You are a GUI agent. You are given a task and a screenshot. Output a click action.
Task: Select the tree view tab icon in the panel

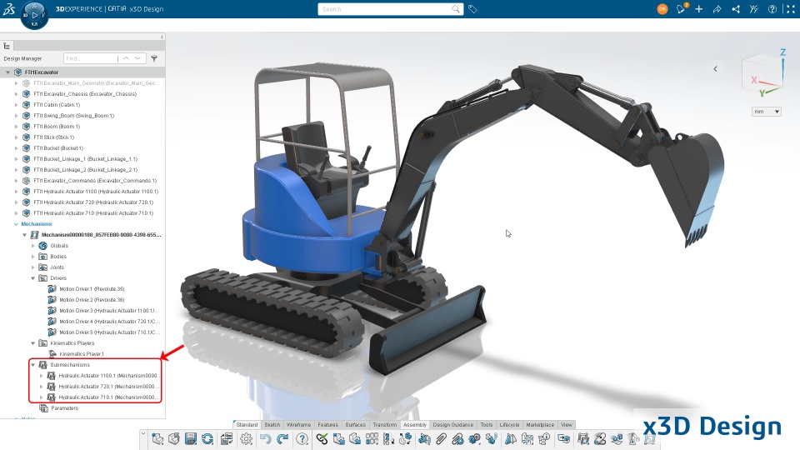tap(7, 46)
